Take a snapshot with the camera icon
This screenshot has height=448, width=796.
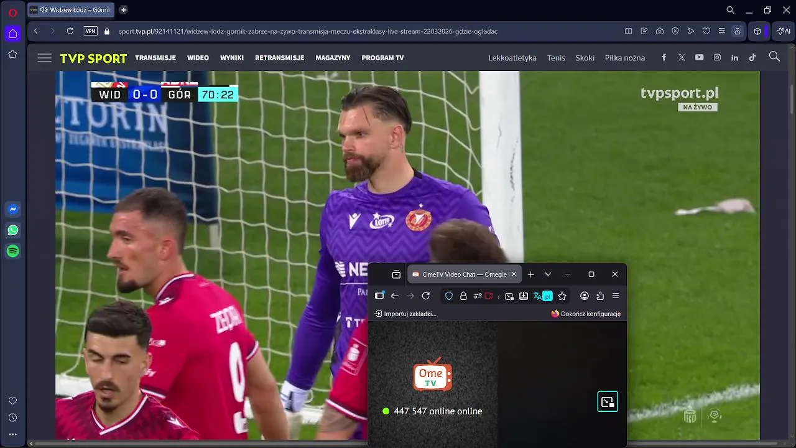point(660,31)
